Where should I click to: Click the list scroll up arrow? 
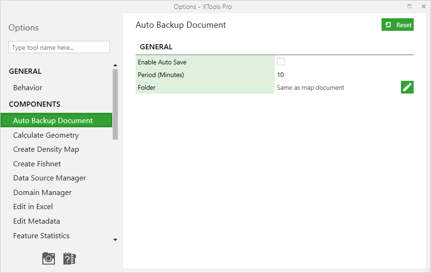click(115, 65)
